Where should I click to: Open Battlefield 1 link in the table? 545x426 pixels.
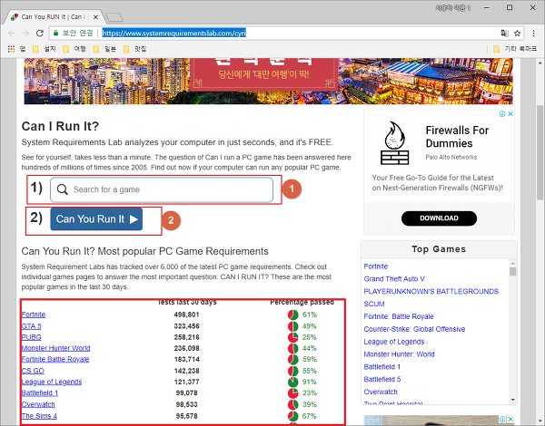40,392
